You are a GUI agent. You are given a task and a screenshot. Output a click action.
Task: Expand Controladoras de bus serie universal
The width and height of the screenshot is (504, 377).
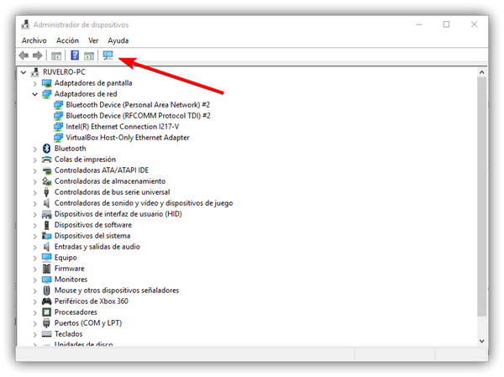click(34, 193)
